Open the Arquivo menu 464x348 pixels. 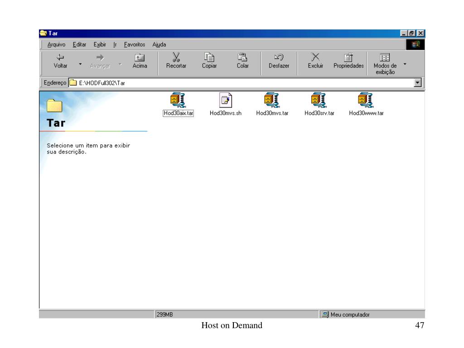point(56,44)
